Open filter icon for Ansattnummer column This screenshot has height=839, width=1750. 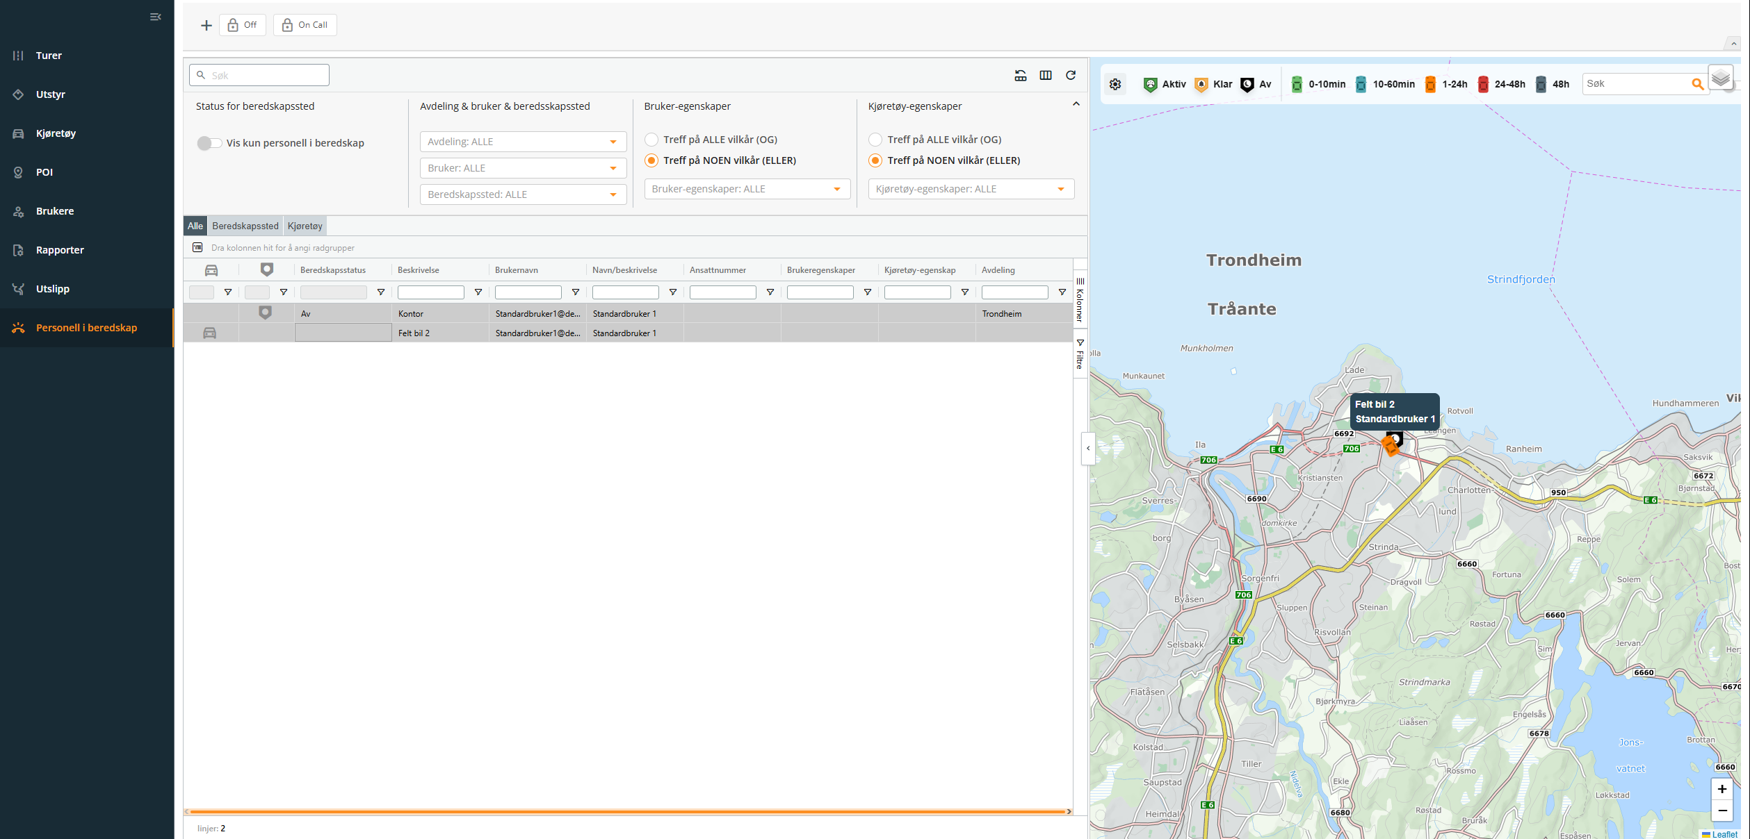click(770, 292)
